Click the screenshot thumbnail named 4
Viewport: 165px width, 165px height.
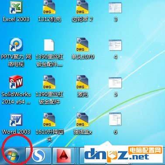(115, 45)
